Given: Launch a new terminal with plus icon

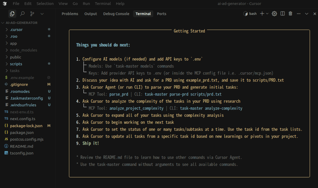Looking at the screenshot, I should [x=262, y=14].
